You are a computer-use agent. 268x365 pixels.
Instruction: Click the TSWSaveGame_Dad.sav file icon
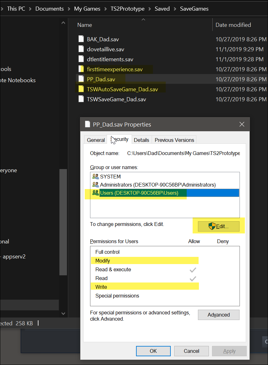[x=81, y=99]
